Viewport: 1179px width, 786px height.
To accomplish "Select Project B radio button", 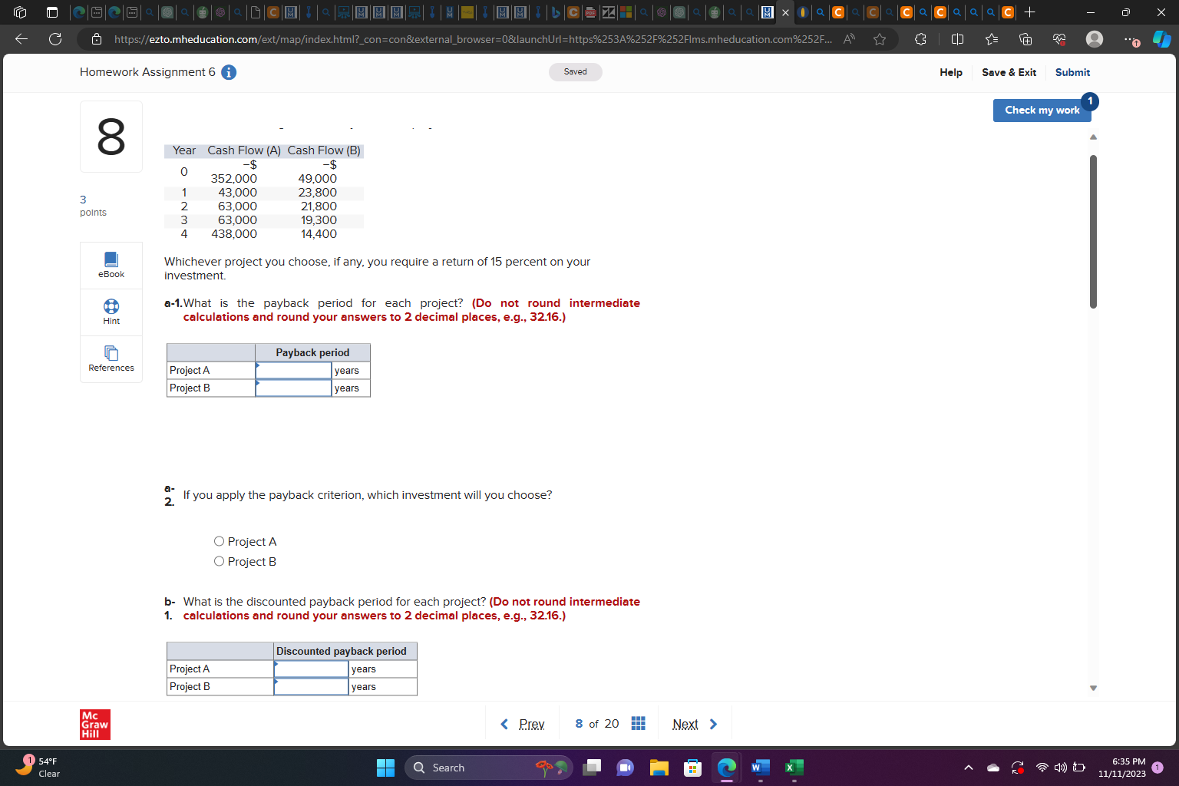I will pos(219,561).
